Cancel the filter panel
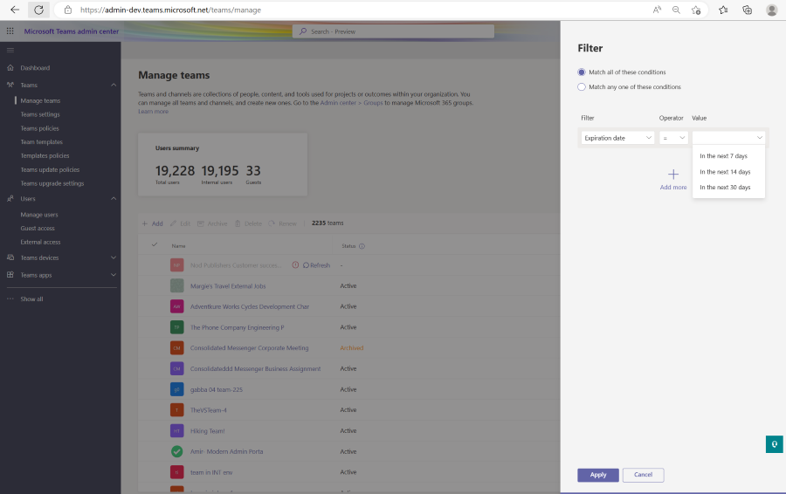 (643, 475)
